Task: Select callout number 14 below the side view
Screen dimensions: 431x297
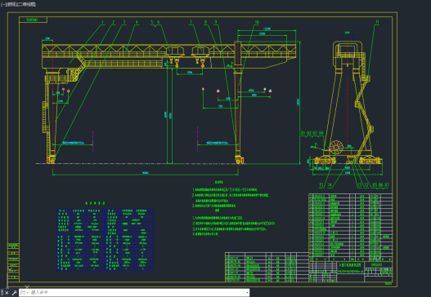Action: click(x=330, y=185)
